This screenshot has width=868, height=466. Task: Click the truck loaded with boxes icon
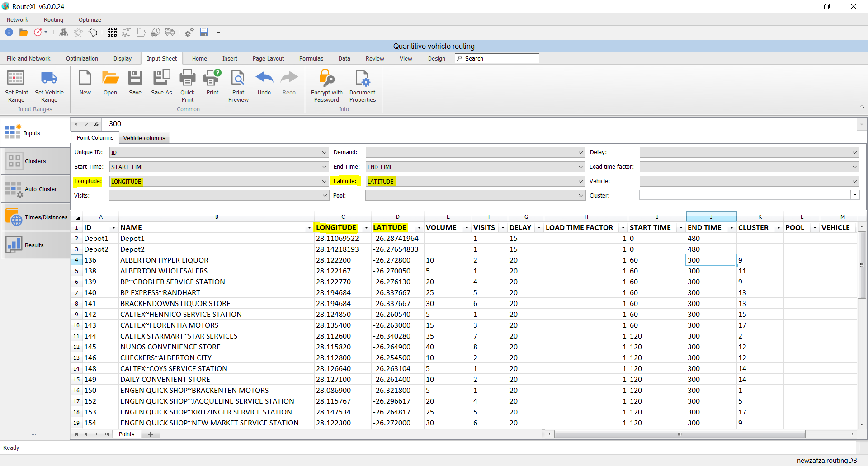tap(170, 32)
